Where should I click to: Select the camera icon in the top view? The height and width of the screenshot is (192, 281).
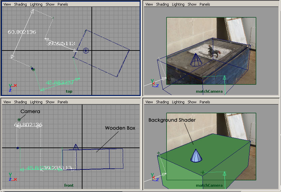point(33,69)
